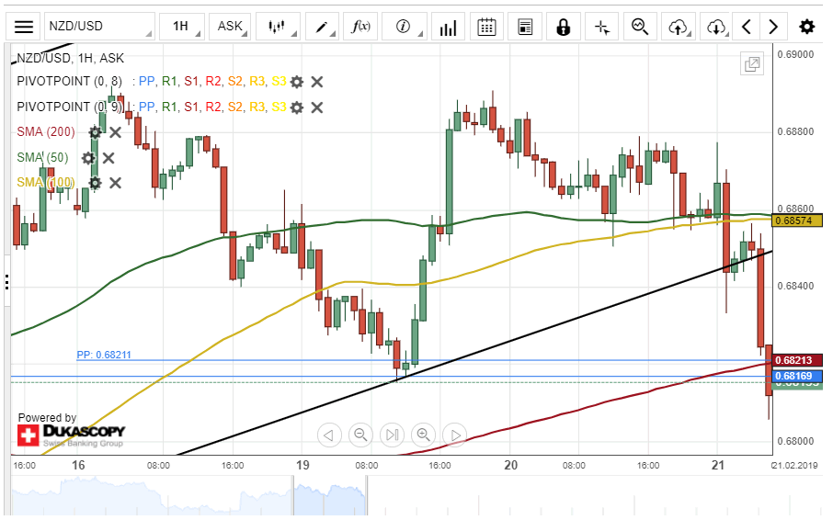The width and height of the screenshot is (833, 520).
Task: Pop out the chart into new window
Action: point(752,64)
